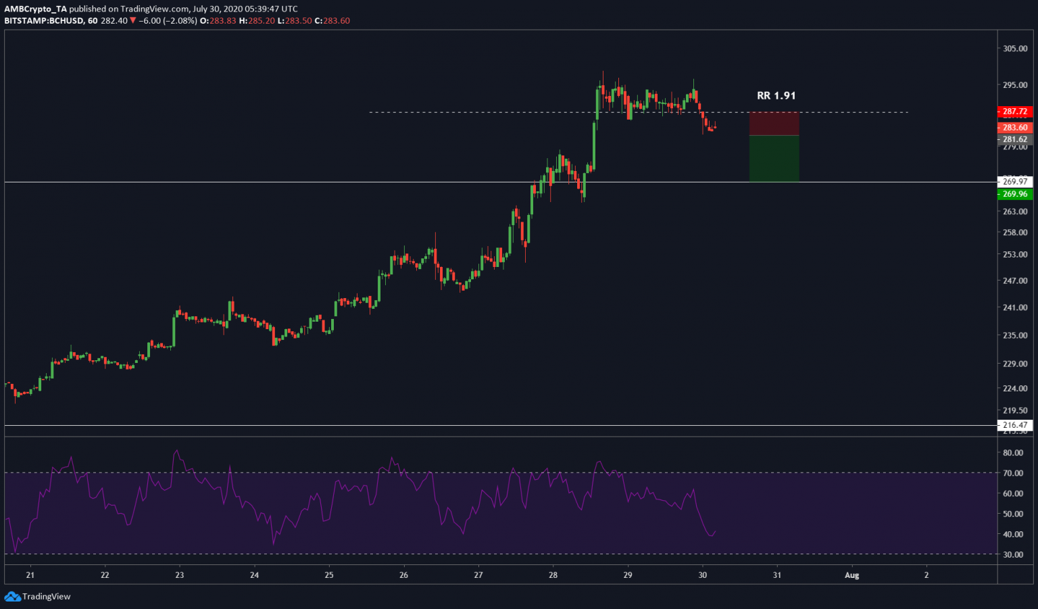Click the 305.00 label on the price scale
The image size is (1038, 609).
pyautogui.click(x=1015, y=49)
